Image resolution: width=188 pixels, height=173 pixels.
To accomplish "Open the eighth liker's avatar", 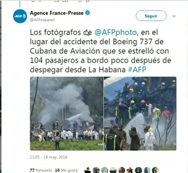I will (147, 170).
